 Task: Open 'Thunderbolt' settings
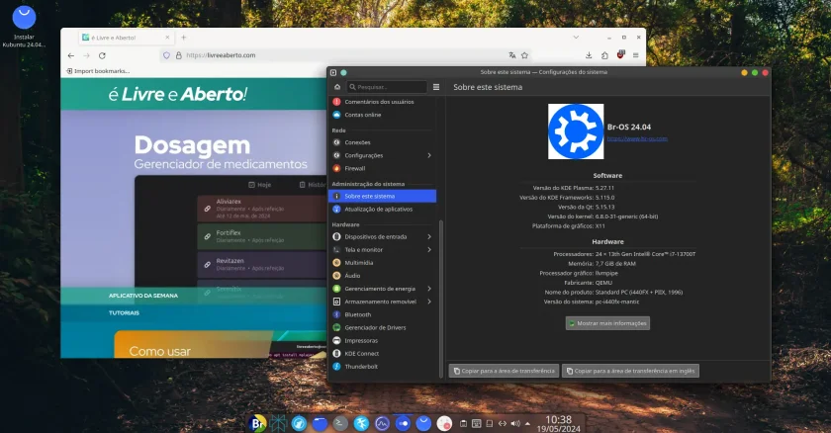point(382,367)
